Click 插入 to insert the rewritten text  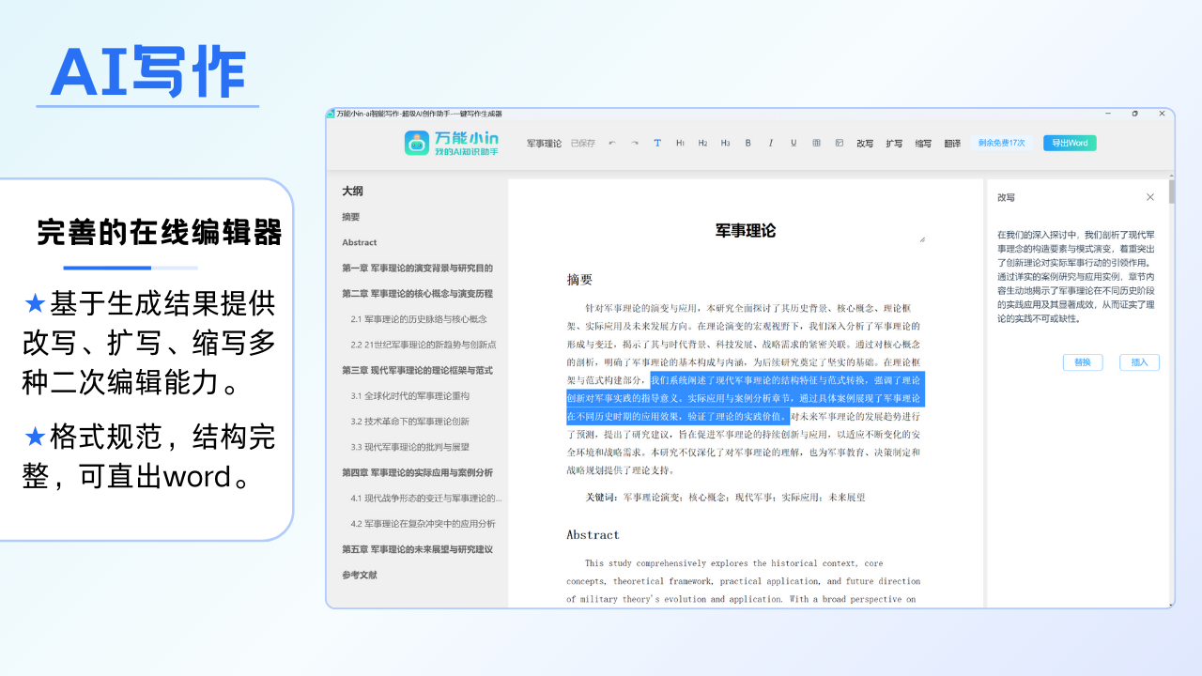[1139, 361]
